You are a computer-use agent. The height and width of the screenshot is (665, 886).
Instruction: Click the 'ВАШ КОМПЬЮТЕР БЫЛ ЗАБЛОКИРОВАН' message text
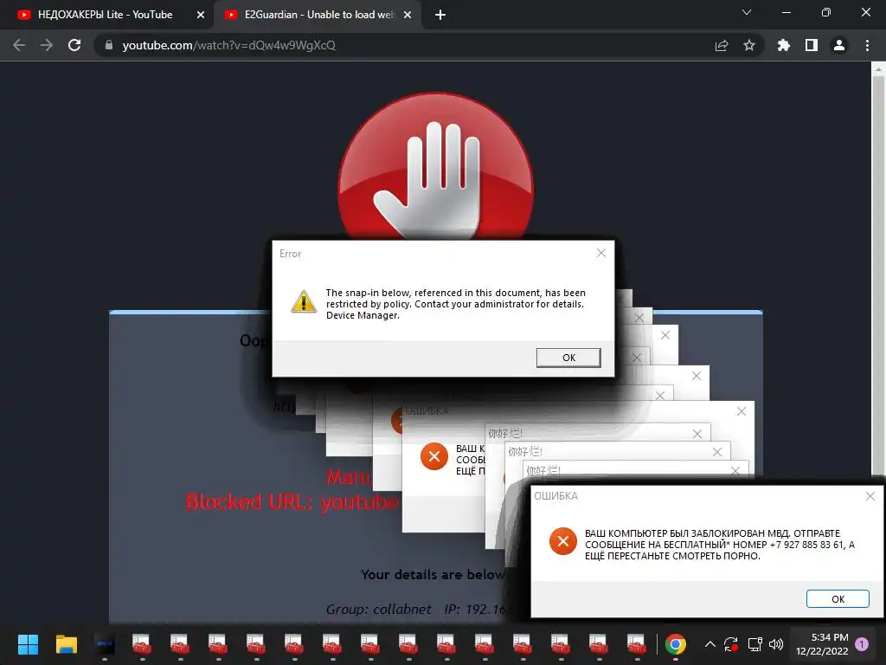[x=720, y=545]
